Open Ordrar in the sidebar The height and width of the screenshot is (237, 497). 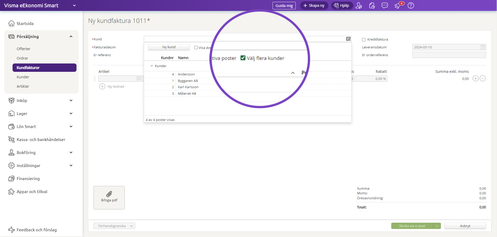(x=22, y=58)
